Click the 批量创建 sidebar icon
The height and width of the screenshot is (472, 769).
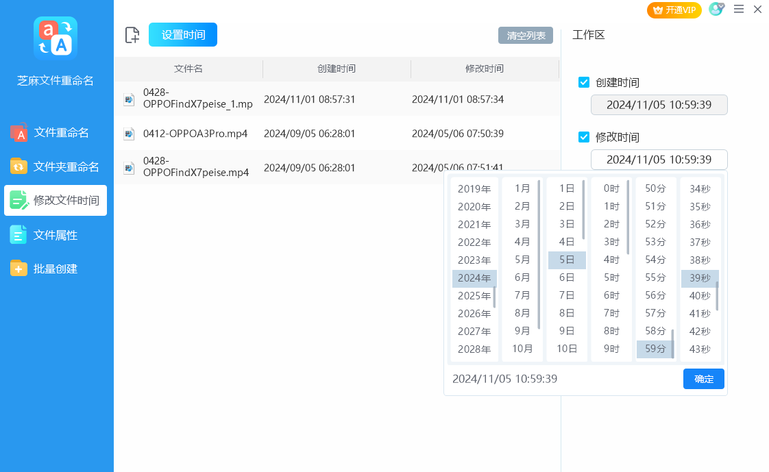coord(19,269)
